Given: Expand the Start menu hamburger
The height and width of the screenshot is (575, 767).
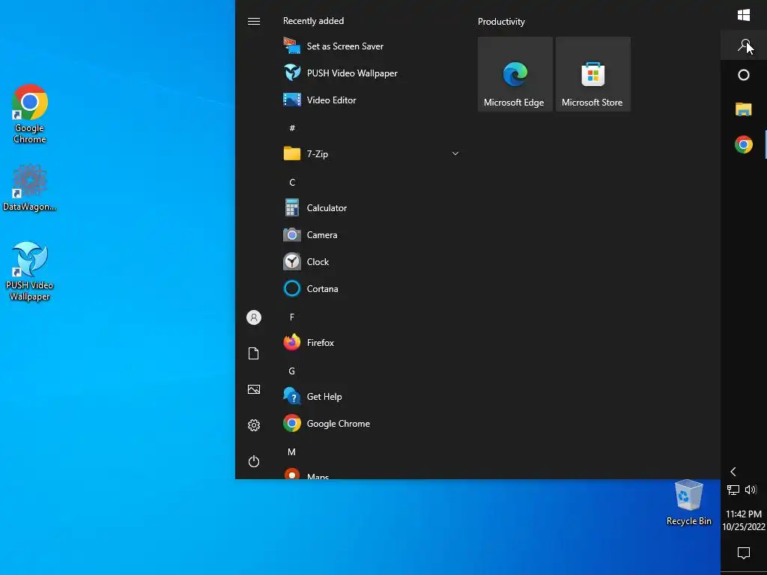Looking at the screenshot, I should [x=254, y=22].
